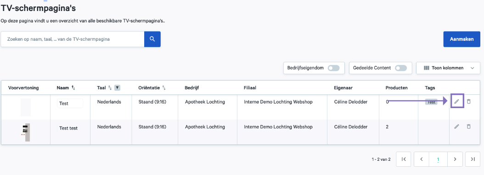Go to the last page
484x175 pixels.
tap(473, 159)
